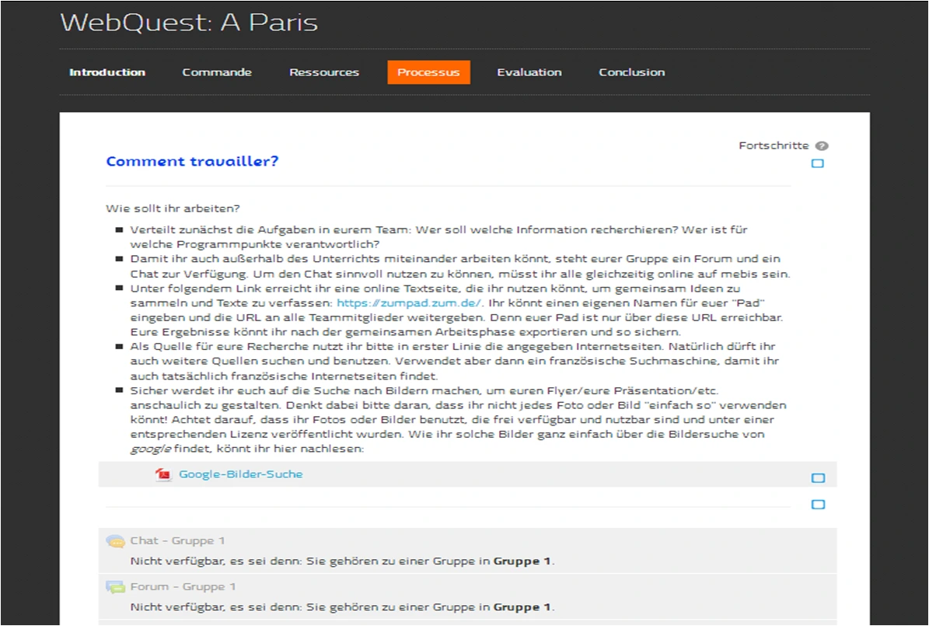Screen dimensions: 929x626
Task: Mark Google-Bilder-Suche as completed via its checkbox
Action: click(x=818, y=478)
